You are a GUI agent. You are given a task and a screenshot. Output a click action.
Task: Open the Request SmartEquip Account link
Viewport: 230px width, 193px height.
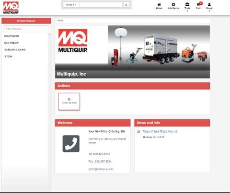(160, 131)
